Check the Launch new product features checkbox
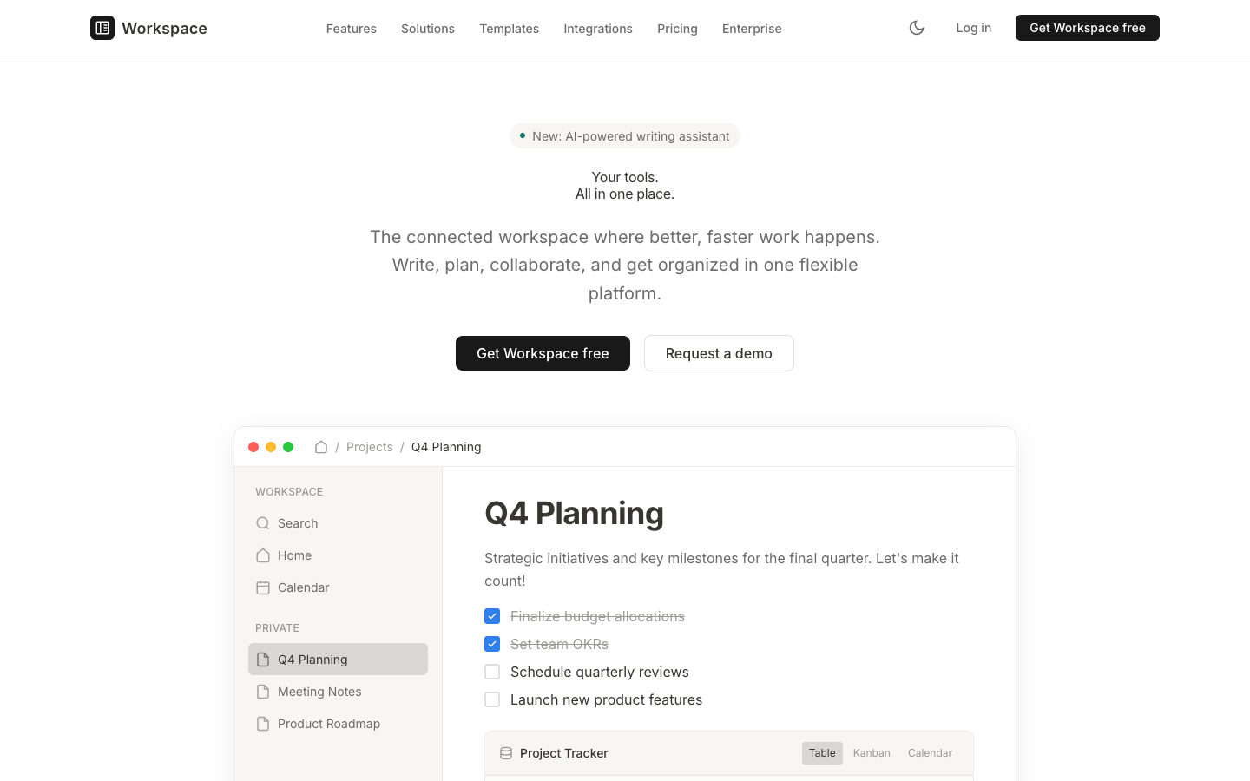Screen dimensions: 1250x781 tap(492, 699)
